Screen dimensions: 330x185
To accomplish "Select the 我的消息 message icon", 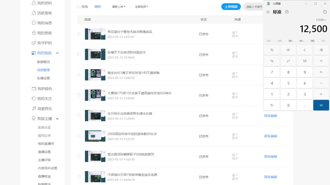I will point(34,23).
